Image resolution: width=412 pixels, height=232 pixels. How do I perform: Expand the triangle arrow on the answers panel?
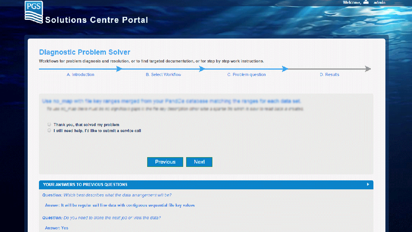[368, 184]
